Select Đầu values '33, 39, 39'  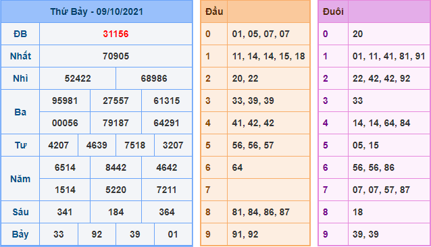coord(253,101)
